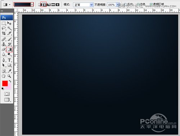
Task: Select the Hand tool
Action: (x=4, y=76)
